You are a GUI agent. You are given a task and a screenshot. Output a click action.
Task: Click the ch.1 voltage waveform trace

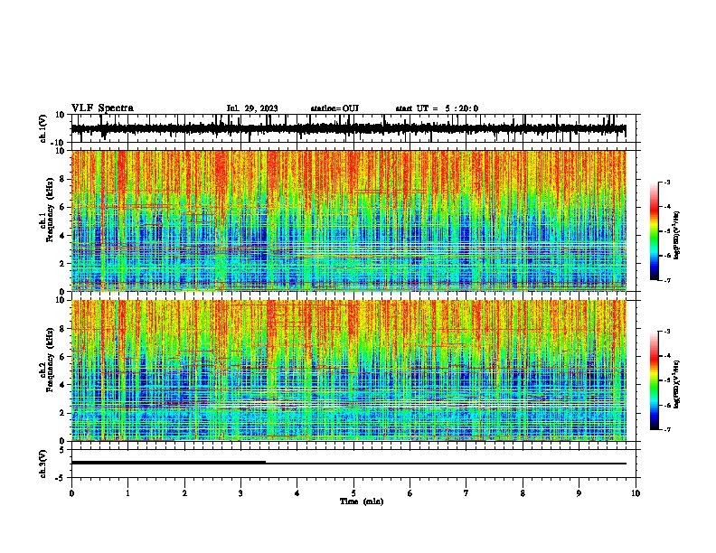tap(348, 129)
